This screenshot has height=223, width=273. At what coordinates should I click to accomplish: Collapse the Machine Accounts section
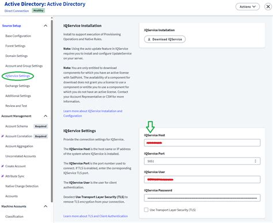pos(45,206)
